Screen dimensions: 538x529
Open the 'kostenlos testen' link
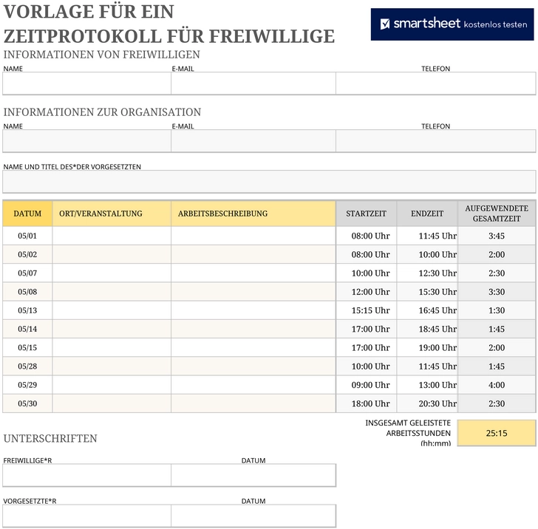(495, 24)
